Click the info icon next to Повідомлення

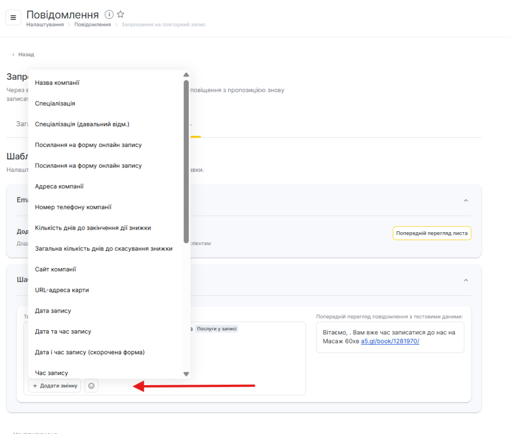tap(109, 14)
